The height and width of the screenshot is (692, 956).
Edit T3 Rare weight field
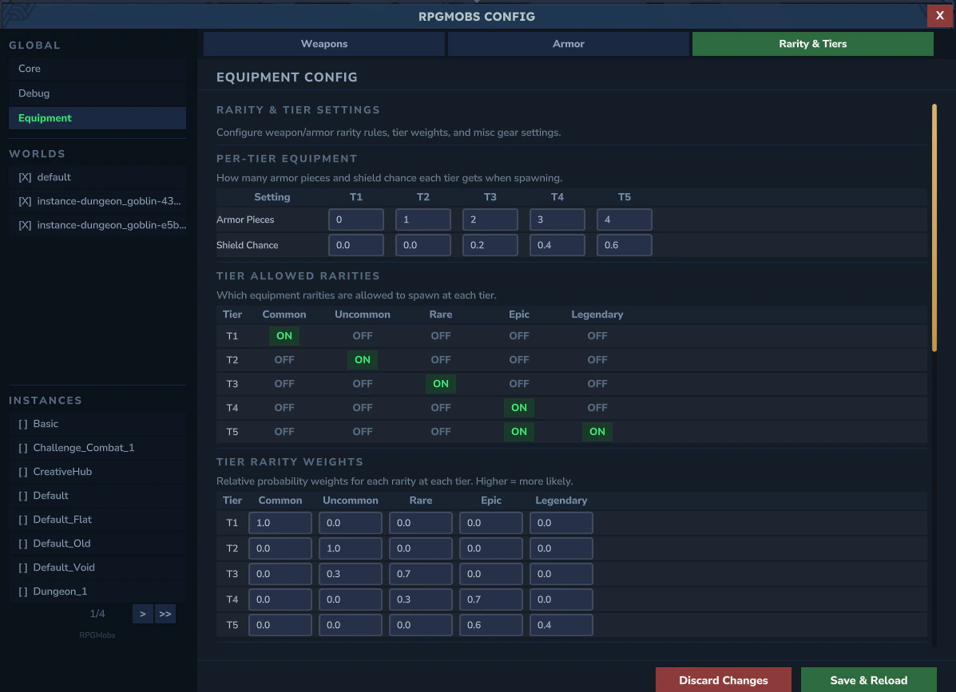421,574
